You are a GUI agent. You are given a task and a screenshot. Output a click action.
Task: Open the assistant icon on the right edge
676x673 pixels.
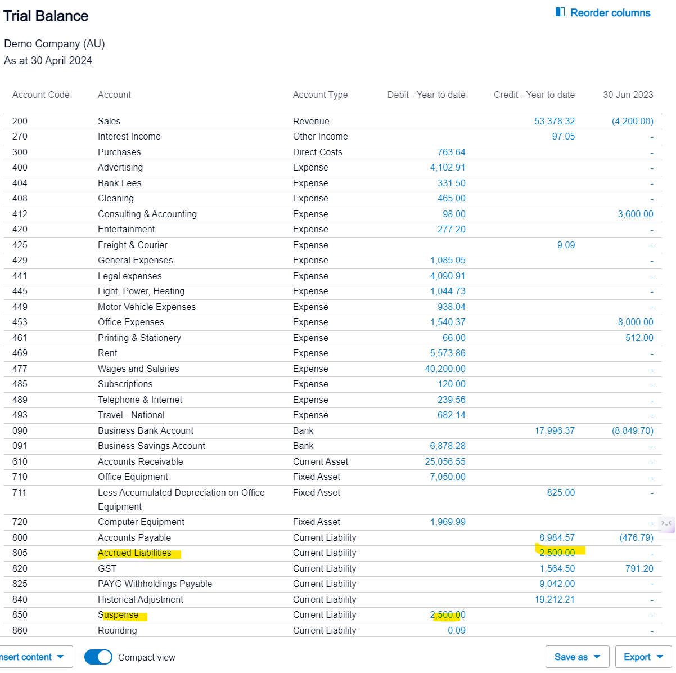point(666,524)
